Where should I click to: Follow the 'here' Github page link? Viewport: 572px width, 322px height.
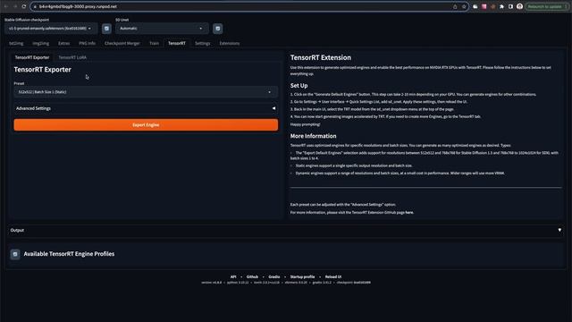click(409, 213)
